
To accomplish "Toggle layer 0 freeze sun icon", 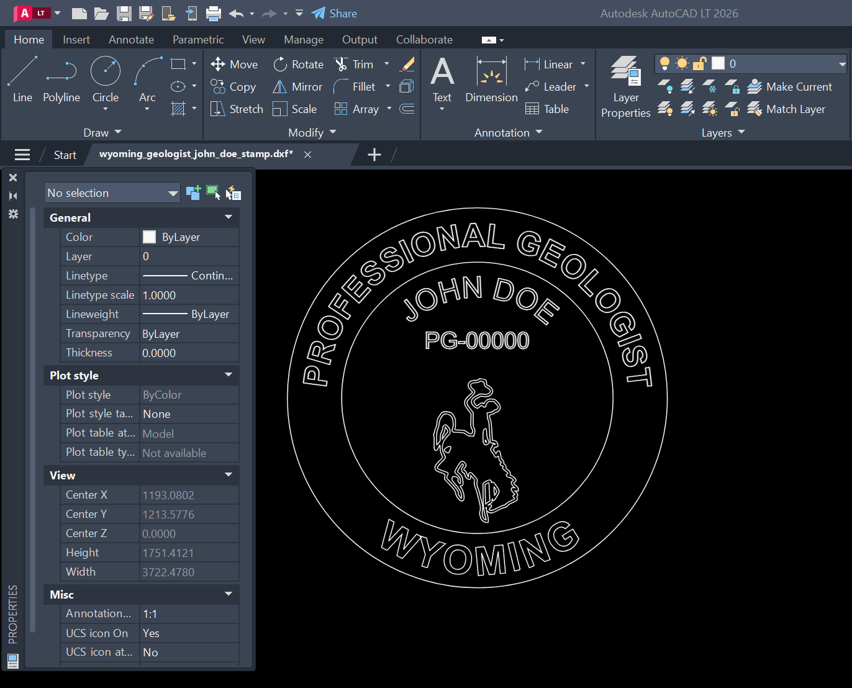I will pos(682,63).
